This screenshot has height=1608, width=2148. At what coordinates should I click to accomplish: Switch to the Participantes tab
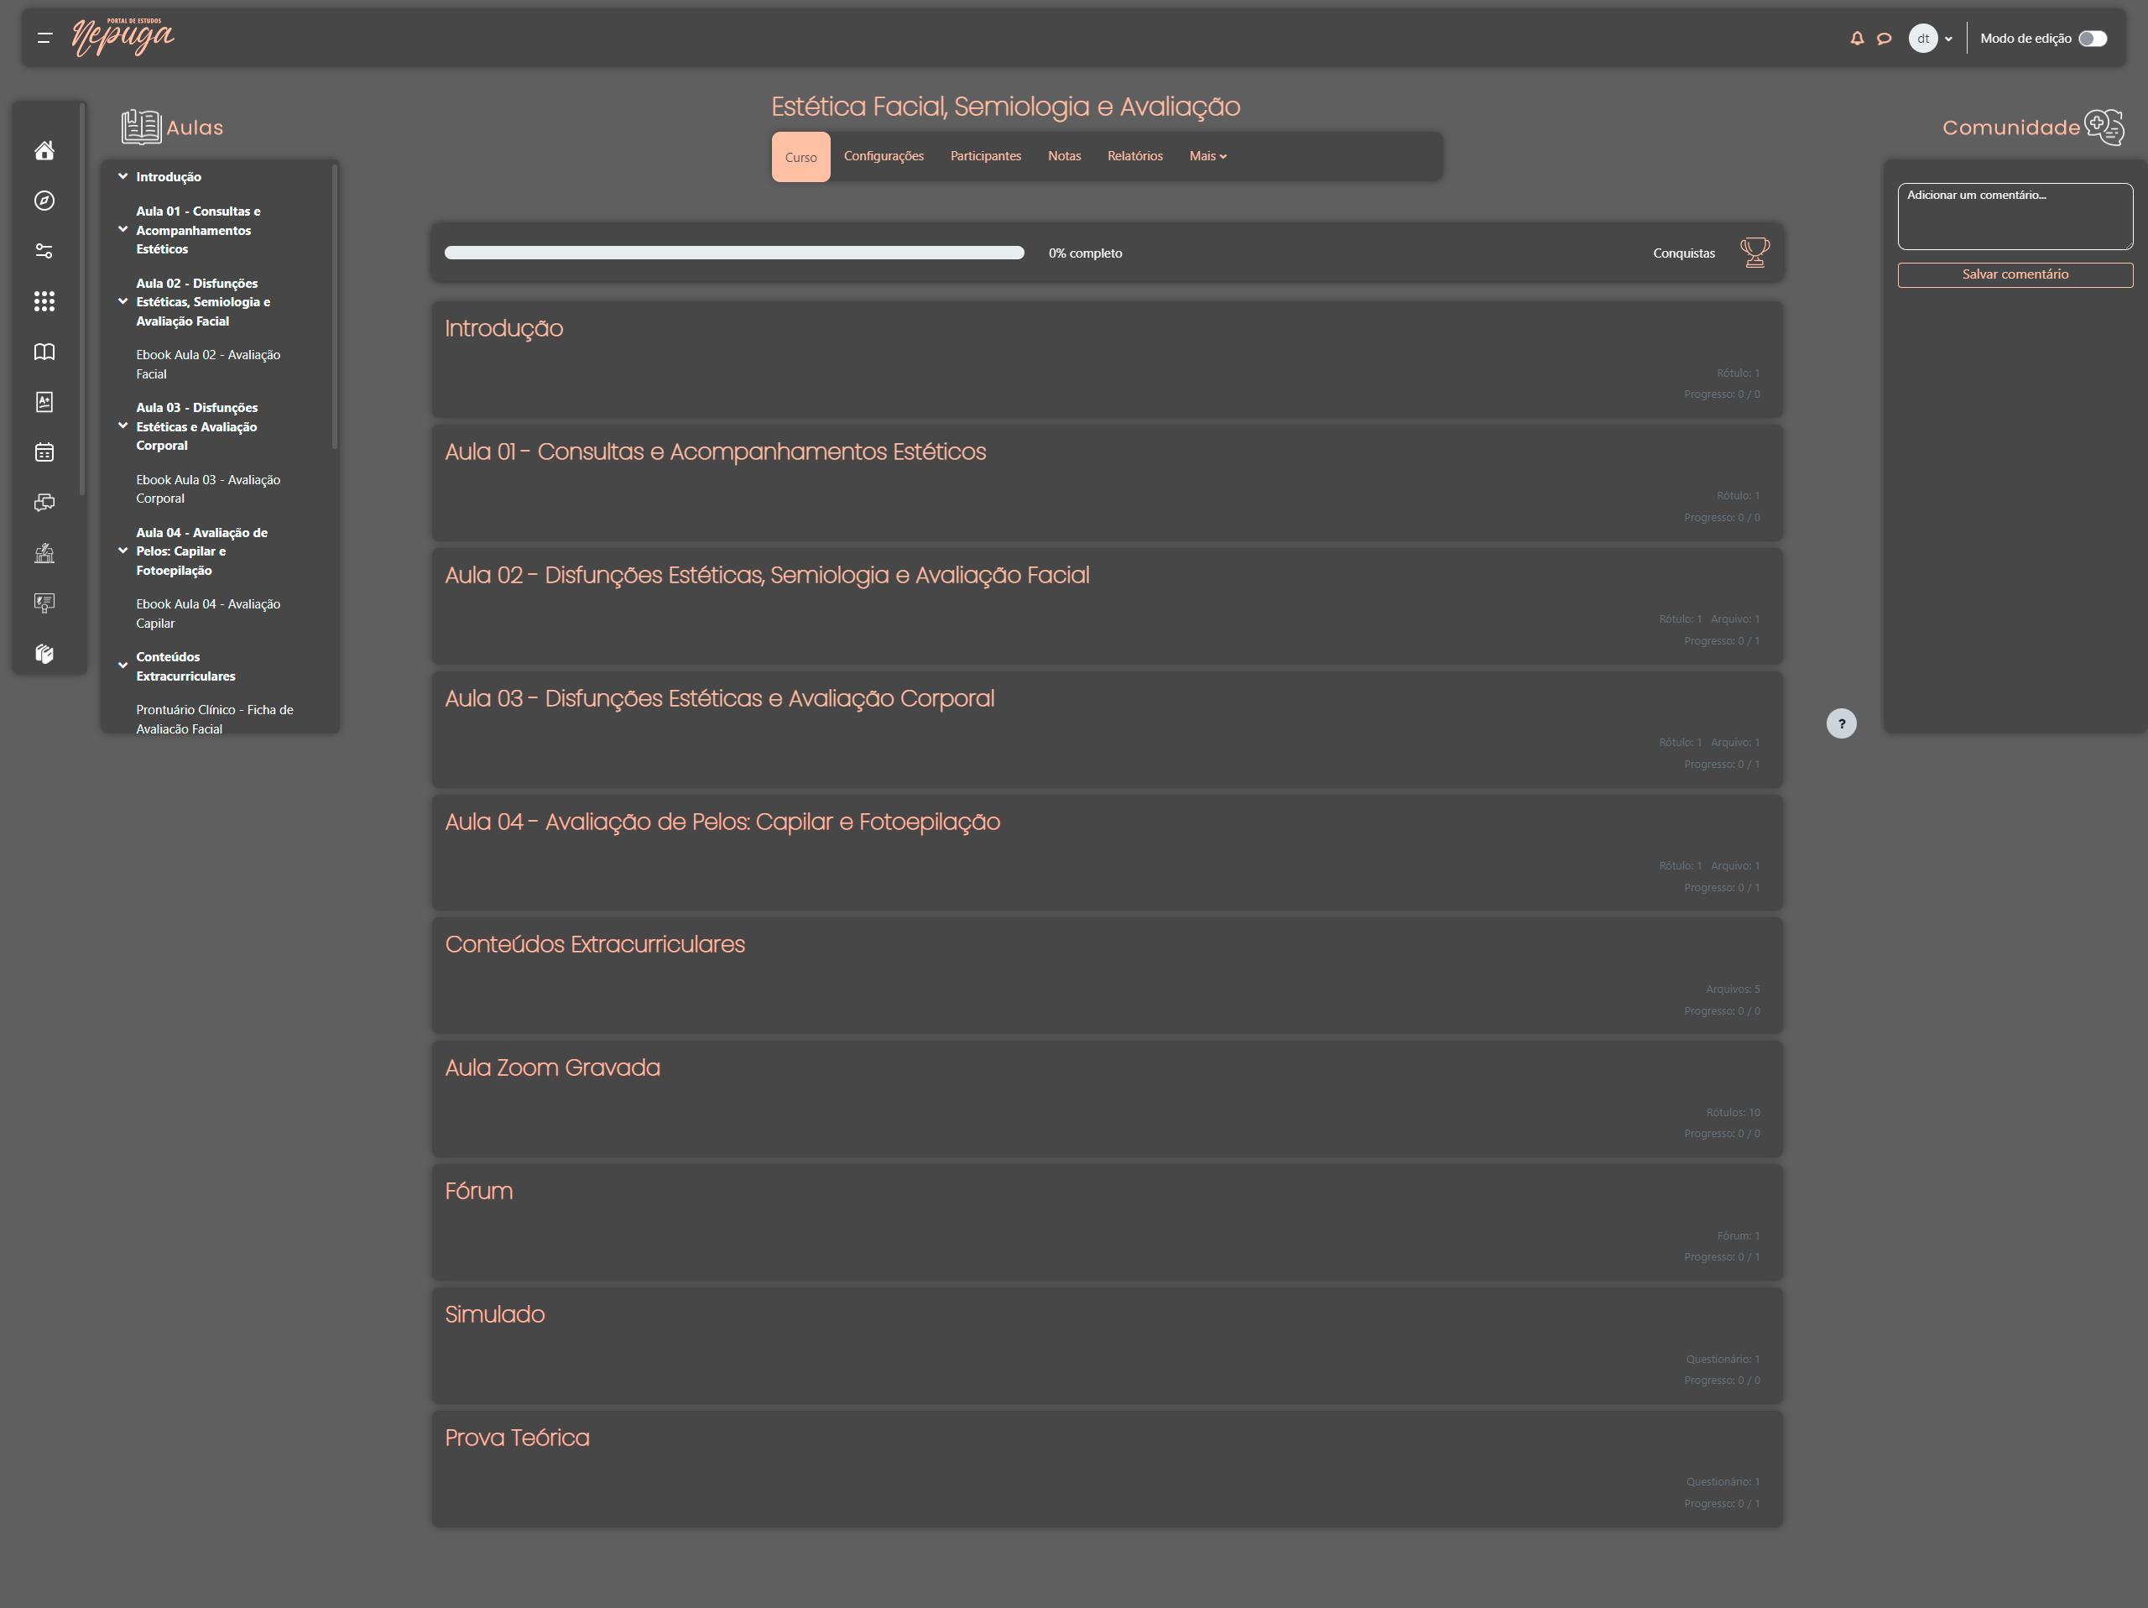[986, 156]
